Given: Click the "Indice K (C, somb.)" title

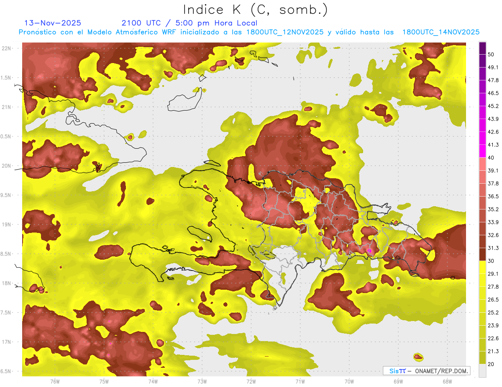Looking at the screenshot, I should [x=256, y=9].
